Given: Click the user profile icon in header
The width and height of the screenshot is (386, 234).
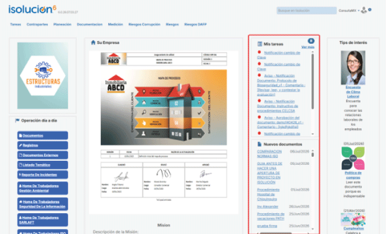Looking at the screenshot, I should point(364,11).
